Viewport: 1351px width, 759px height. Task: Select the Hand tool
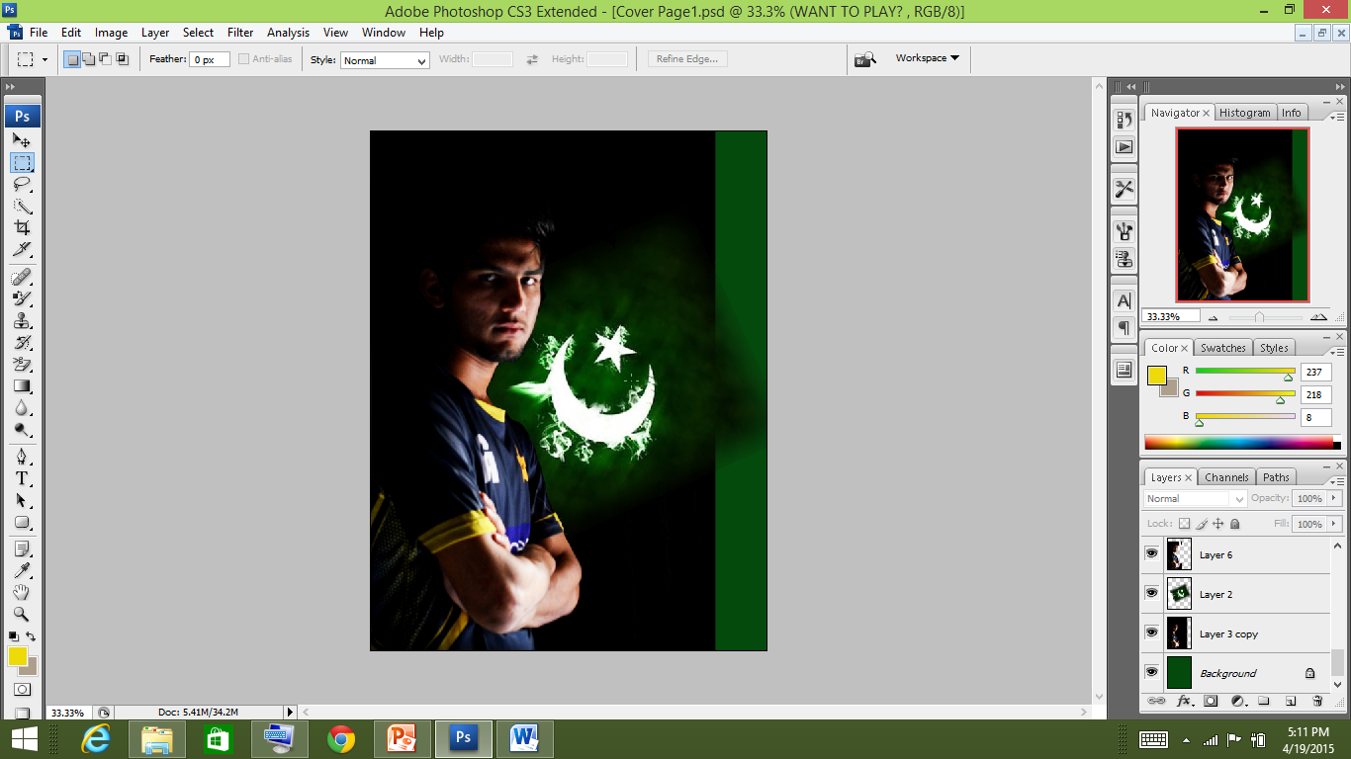[22, 592]
